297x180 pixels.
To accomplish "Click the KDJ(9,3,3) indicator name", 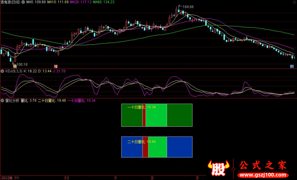I will click(x=14, y=71).
